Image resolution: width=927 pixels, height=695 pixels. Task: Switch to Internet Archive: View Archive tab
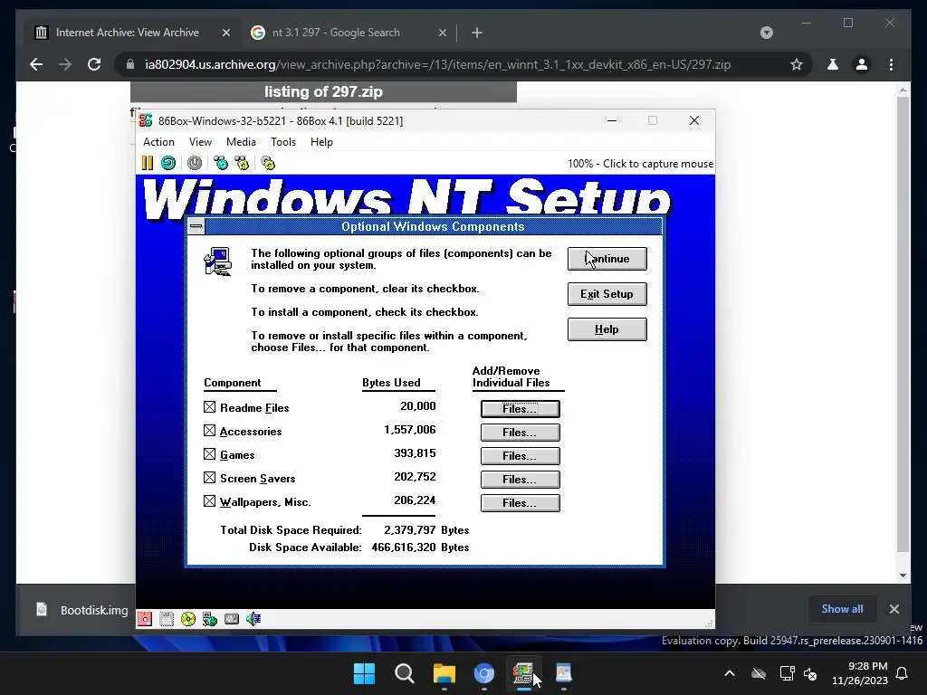point(131,33)
